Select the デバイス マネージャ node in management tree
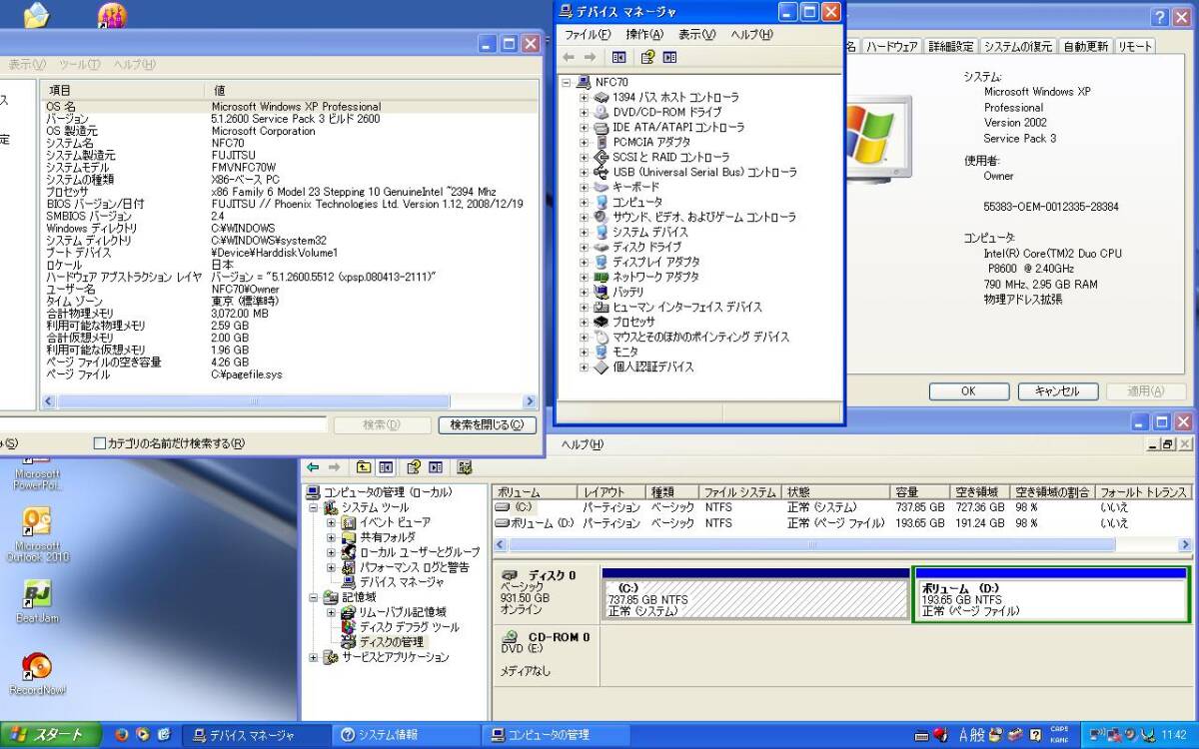 [401, 581]
